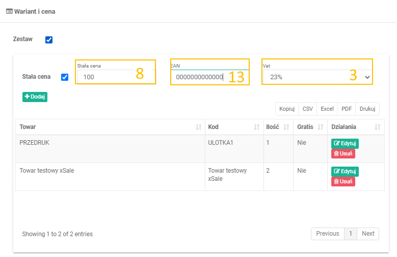Image resolution: width=397 pixels, height=257 pixels.
Task: Sort table by Działania column arrows
Action: coord(378,127)
